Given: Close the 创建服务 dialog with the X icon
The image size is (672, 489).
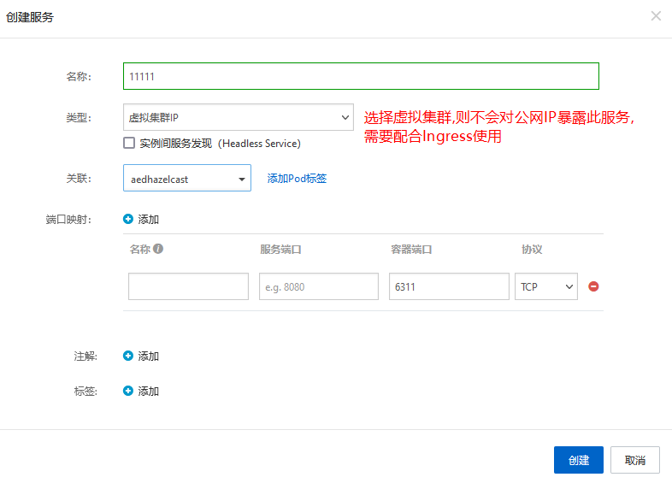Looking at the screenshot, I should click(x=656, y=15).
